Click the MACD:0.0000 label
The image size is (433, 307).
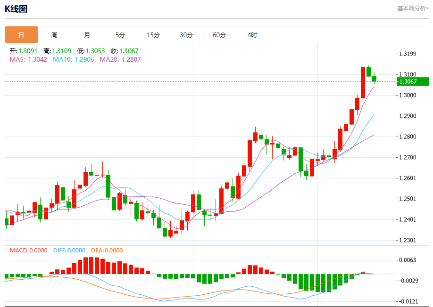[28, 250]
